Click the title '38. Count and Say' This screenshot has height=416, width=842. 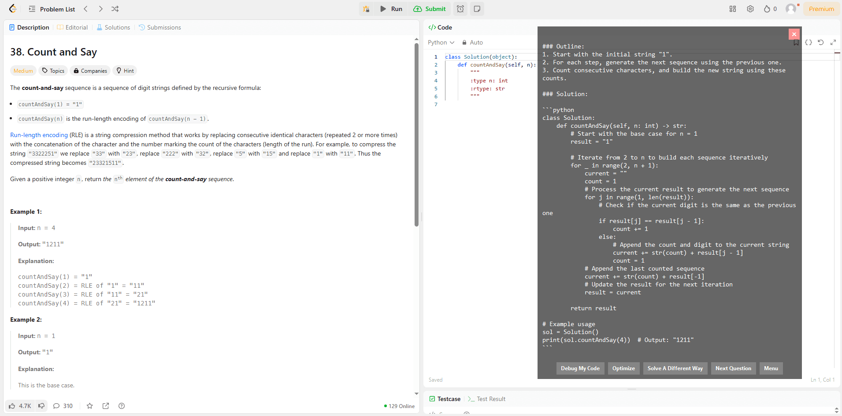click(x=53, y=52)
